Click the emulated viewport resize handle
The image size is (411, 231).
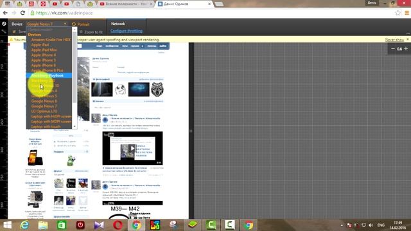(191, 131)
